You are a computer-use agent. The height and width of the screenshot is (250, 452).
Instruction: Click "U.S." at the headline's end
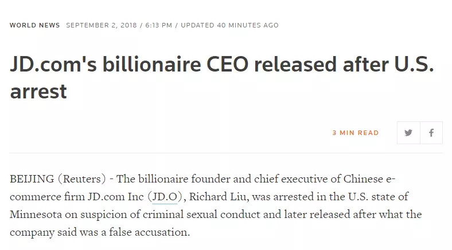tap(414, 66)
